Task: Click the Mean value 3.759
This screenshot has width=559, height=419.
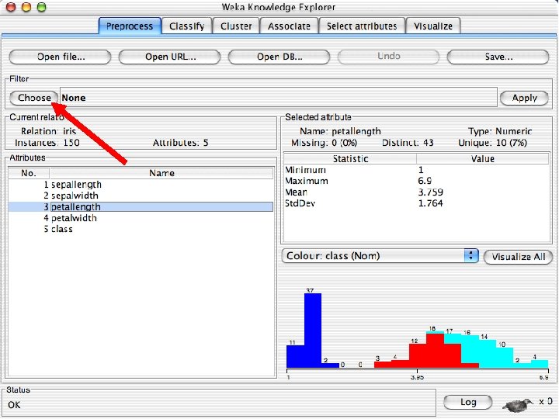Action: coord(430,192)
